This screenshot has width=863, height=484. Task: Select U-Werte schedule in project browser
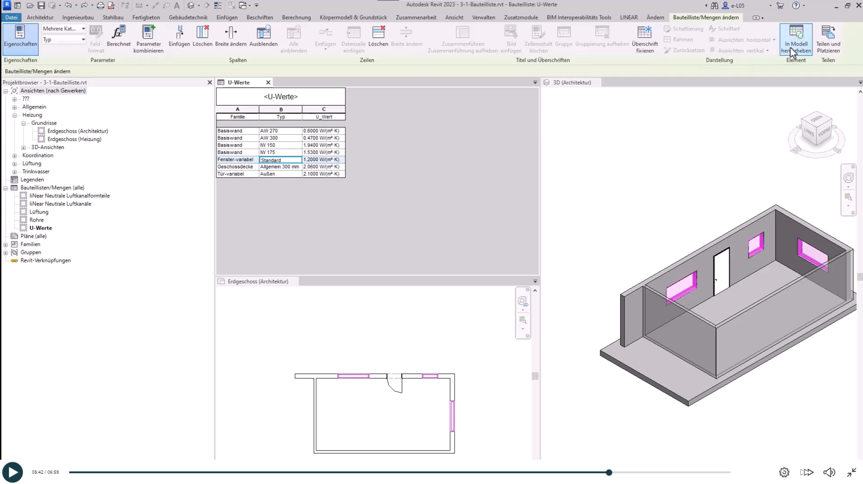pyautogui.click(x=40, y=228)
